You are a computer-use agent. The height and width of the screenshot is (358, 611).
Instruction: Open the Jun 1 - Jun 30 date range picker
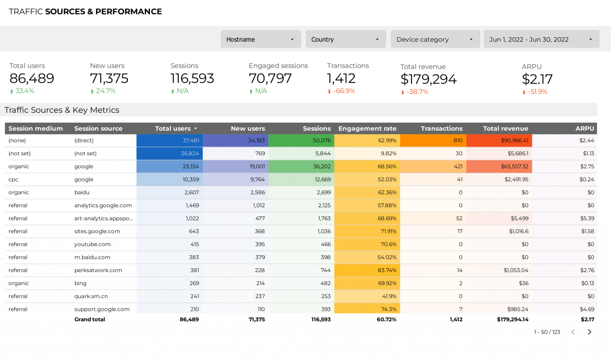[x=541, y=39]
